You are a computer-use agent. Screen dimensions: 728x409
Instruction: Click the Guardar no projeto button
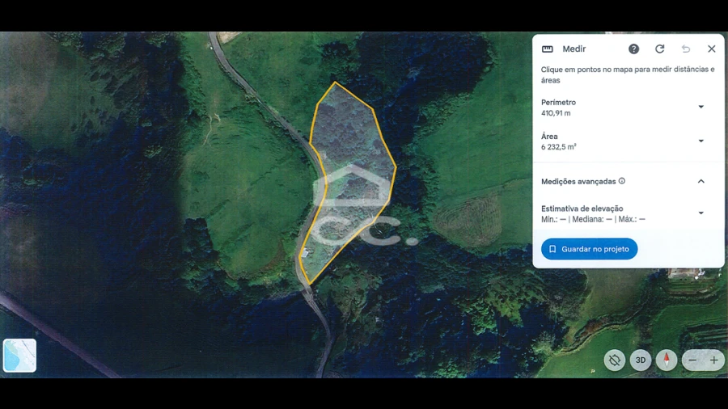pos(589,249)
